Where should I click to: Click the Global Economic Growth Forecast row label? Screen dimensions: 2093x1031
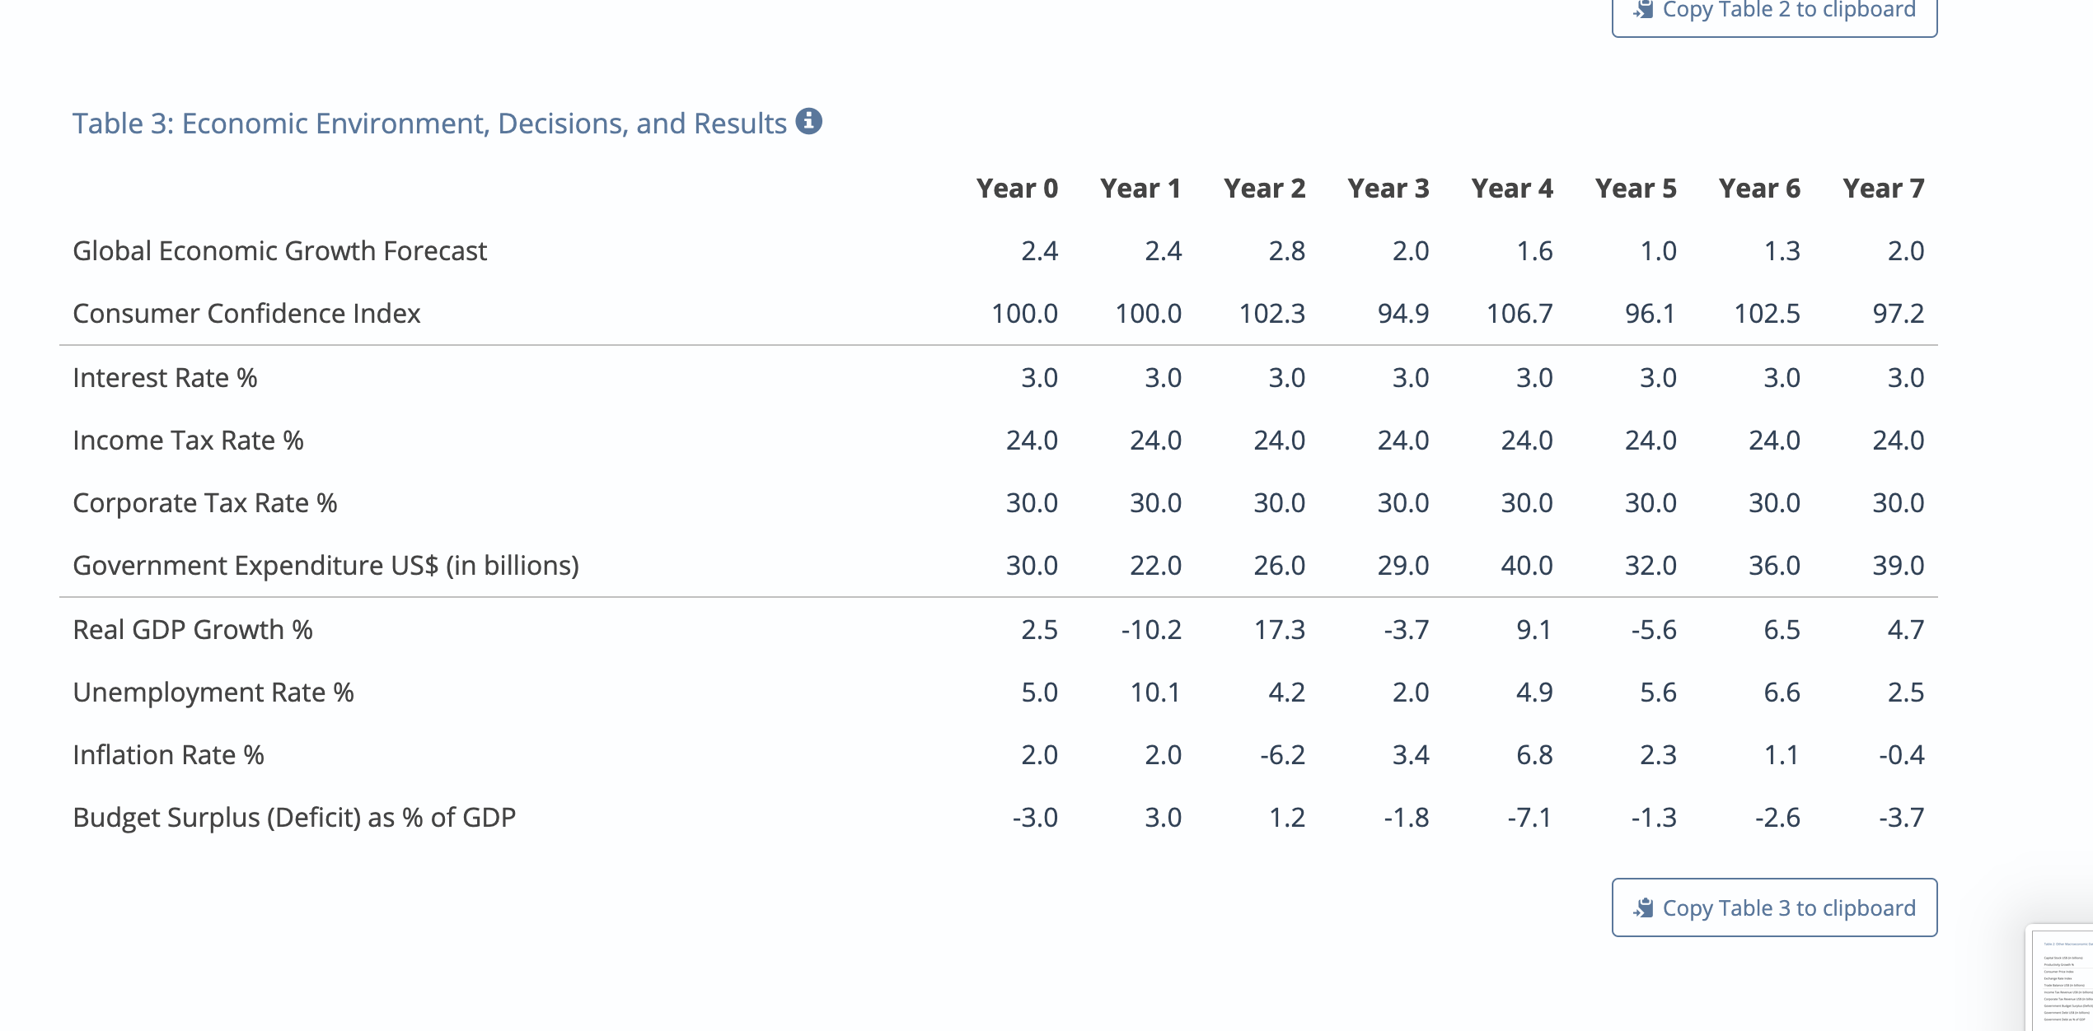279,250
